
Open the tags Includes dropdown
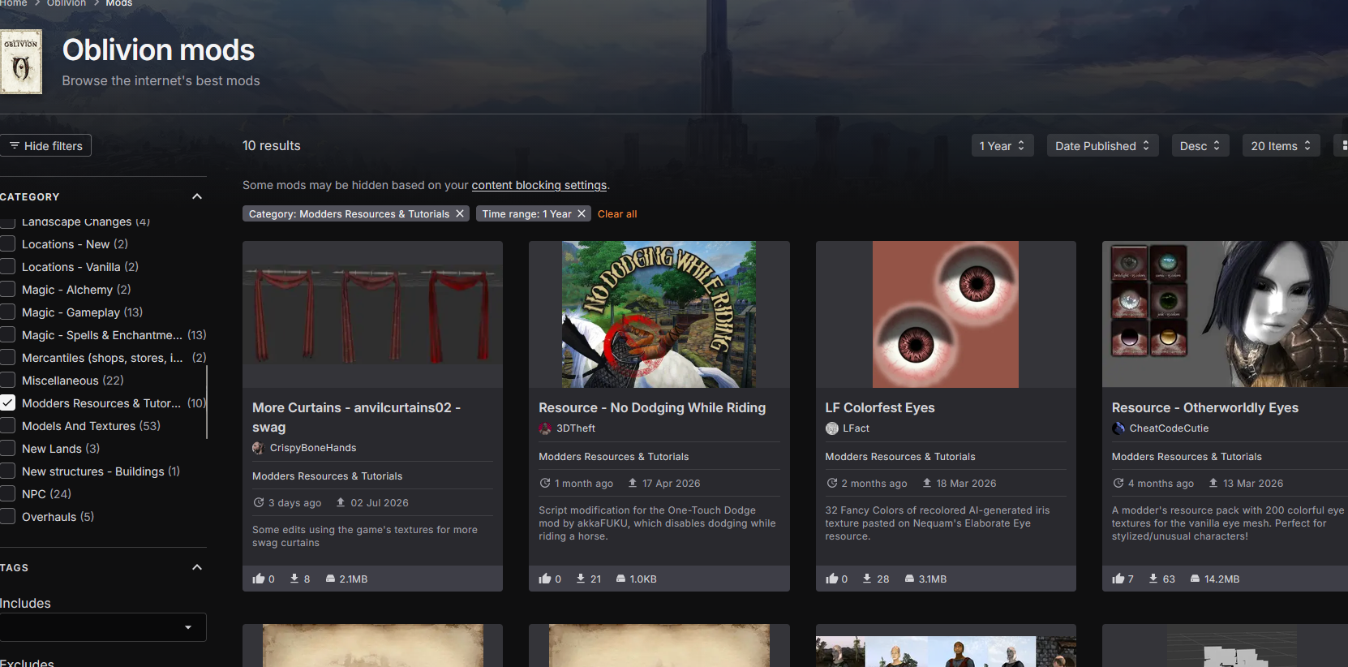(103, 627)
